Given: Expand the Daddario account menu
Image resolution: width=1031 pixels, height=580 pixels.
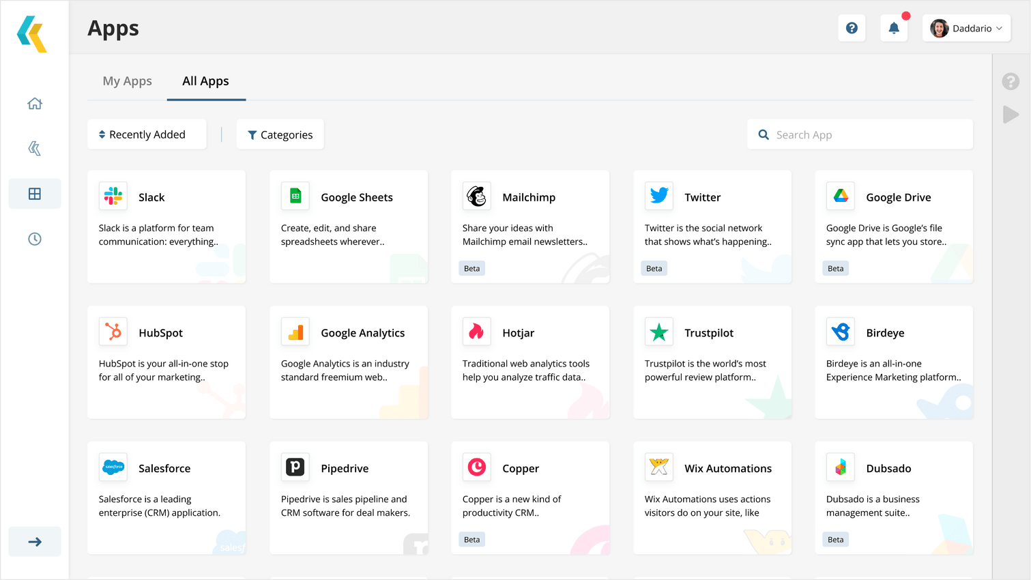Looking at the screenshot, I should pyautogui.click(x=966, y=28).
